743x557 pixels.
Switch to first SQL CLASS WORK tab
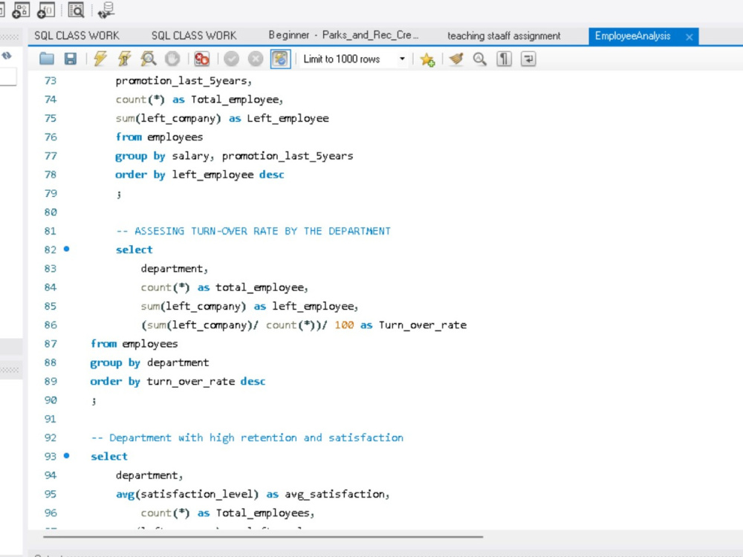point(77,36)
